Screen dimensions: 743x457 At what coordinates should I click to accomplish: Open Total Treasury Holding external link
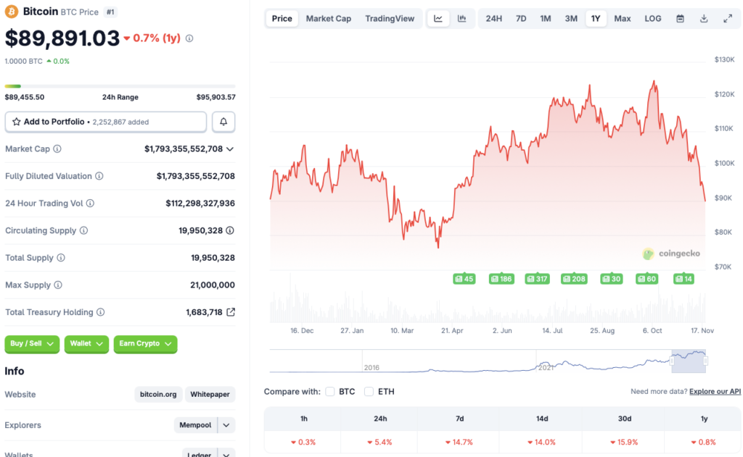pyautogui.click(x=232, y=312)
